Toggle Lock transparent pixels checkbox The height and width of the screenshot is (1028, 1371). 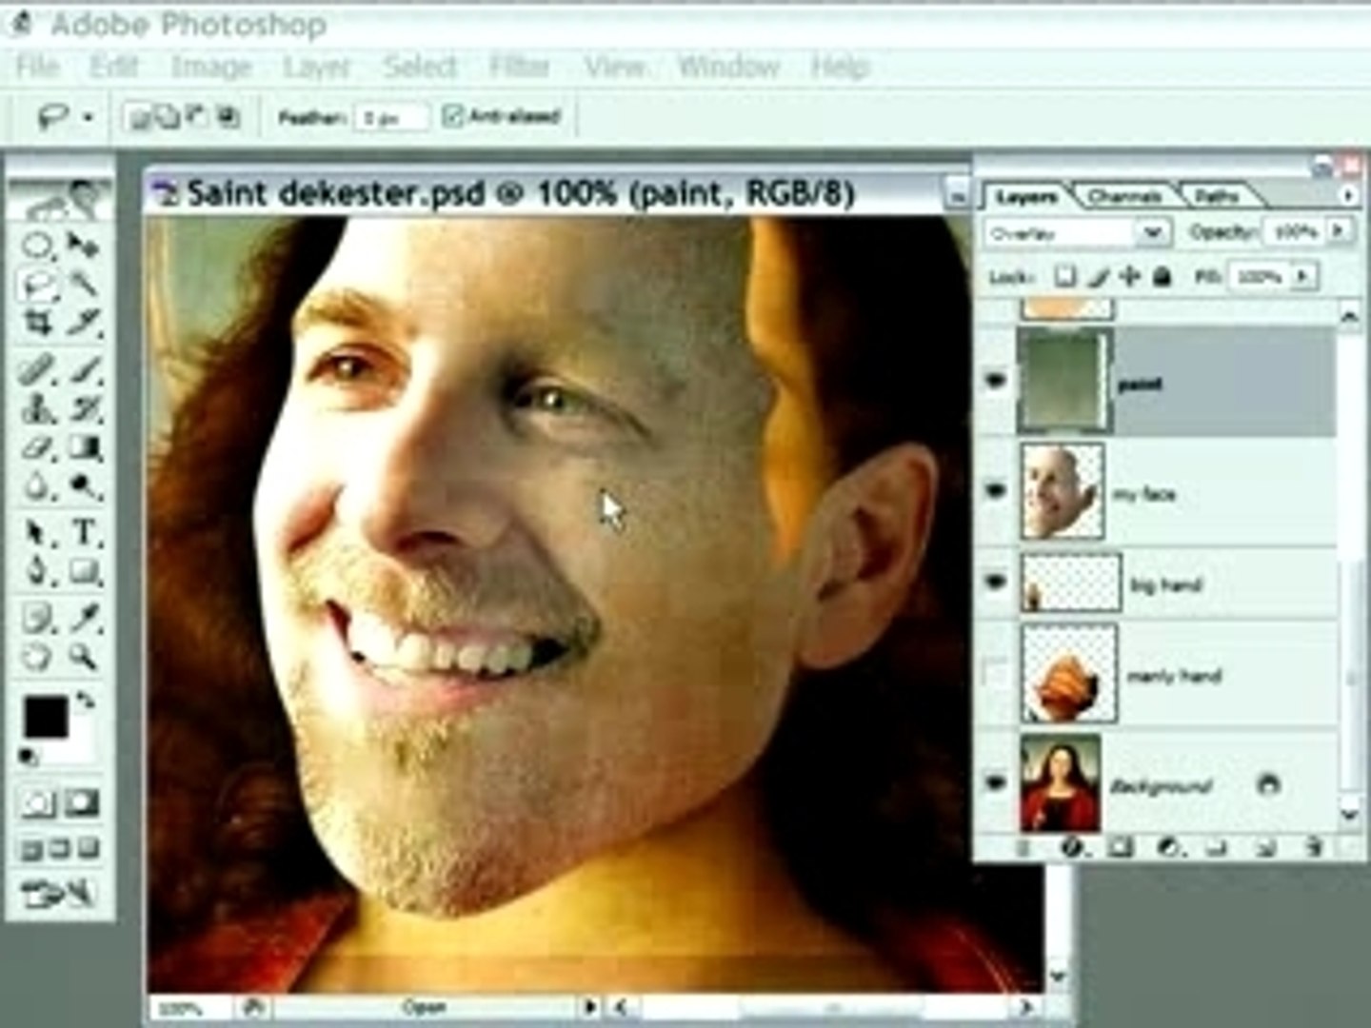coord(1065,276)
